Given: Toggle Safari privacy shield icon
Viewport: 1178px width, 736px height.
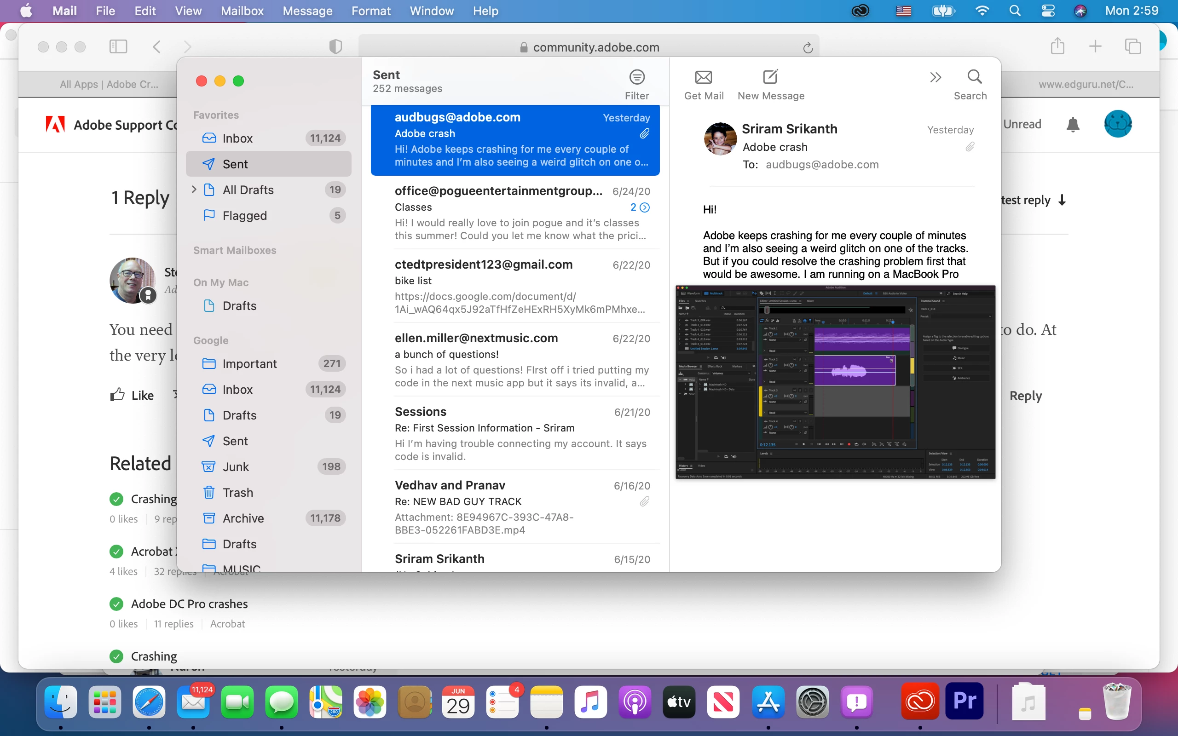Looking at the screenshot, I should [x=335, y=47].
